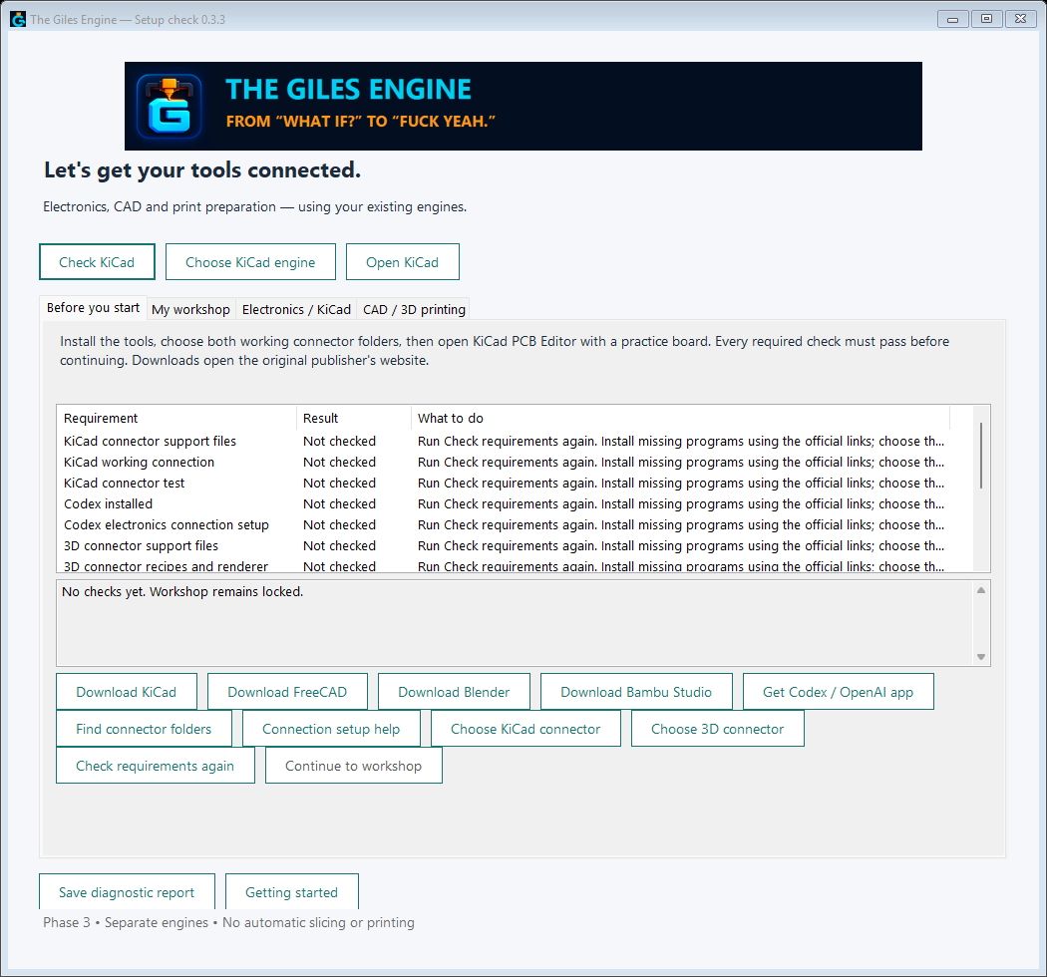Minimize the Giles Engine window
This screenshot has height=977, width=1047.
click(953, 19)
